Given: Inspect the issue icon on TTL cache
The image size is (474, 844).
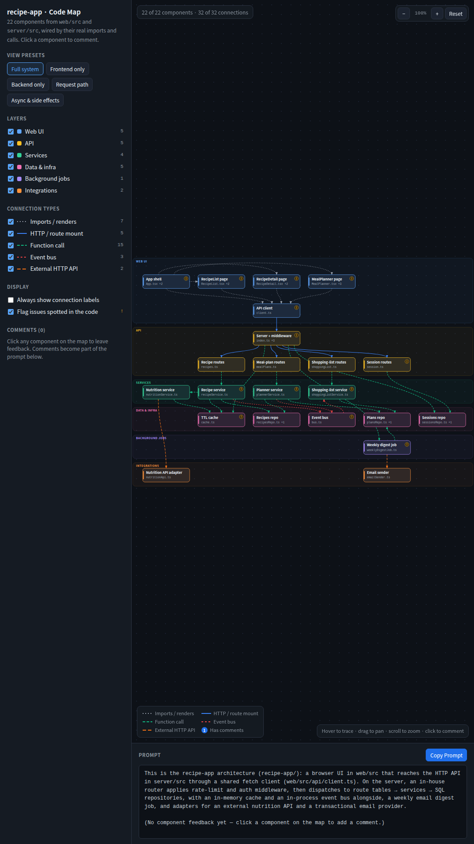Looking at the screenshot, I should point(241,417).
